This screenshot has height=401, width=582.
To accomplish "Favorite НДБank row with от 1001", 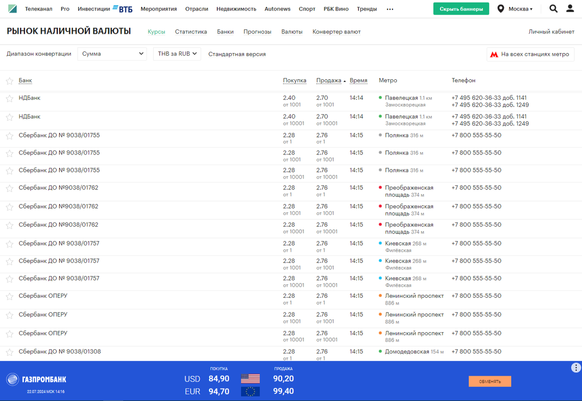I will 10,98.
